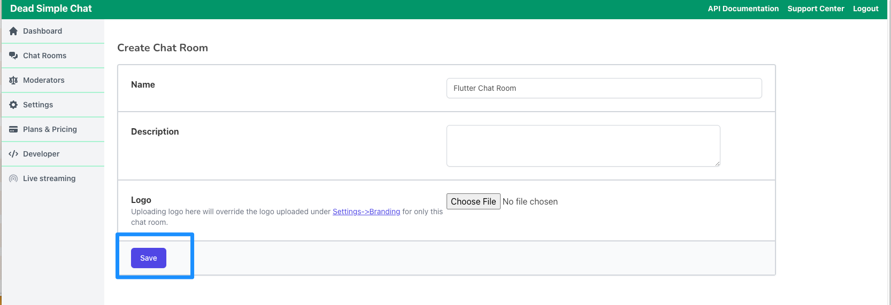
Task: Log out using the Logout link
Action: (866, 9)
